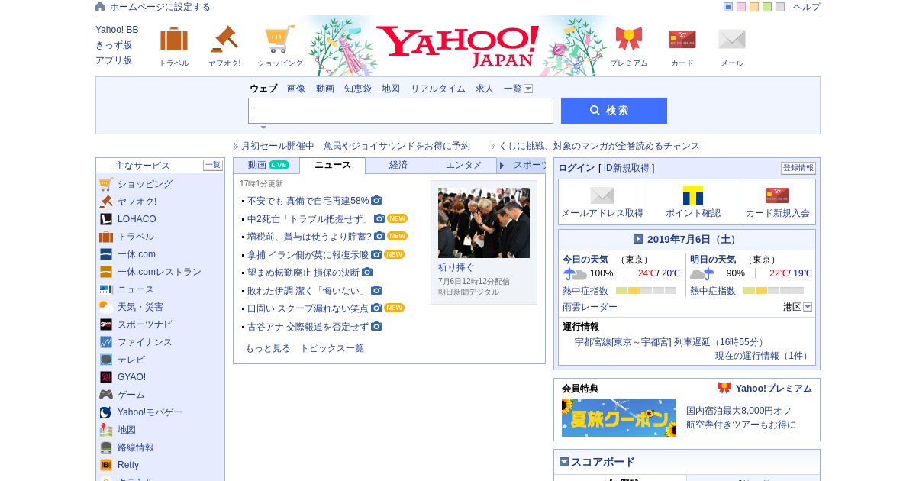Select the blue theme color swatch
This screenshot has height=481, width=916.
(x=728, y=7)
